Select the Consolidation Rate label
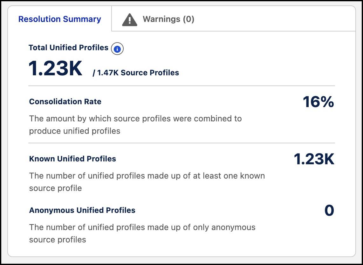Screen dimensions: 363x265 [x=65, y=102]
